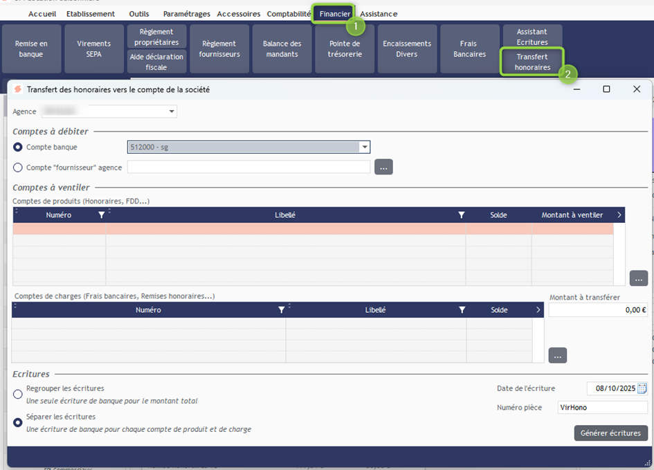Click the ellipsis button beside Compte fournisseur agence field

click(383, 167)
